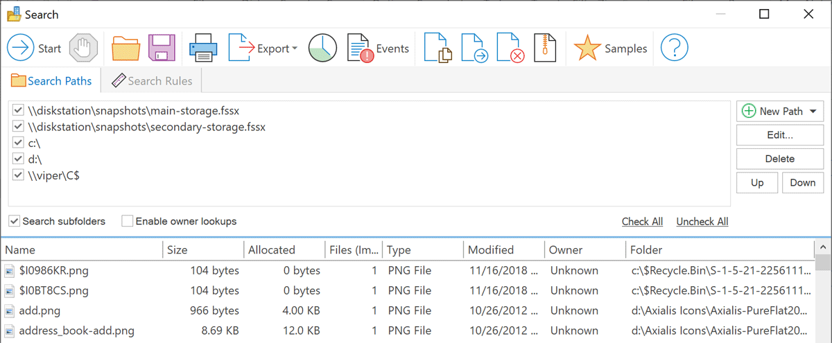The image size is (832, 343).
Task: Open Samples with the star icon
Action: (x=587, y=49)
